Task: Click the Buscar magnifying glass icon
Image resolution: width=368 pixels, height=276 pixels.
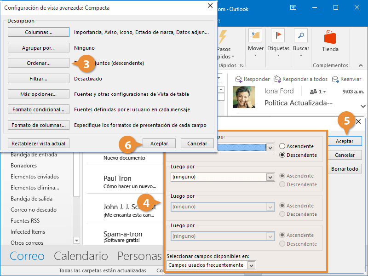Action: 301,35
